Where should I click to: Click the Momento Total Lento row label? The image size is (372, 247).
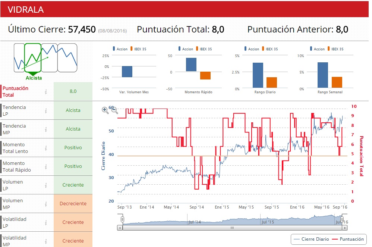pos(15,148)
